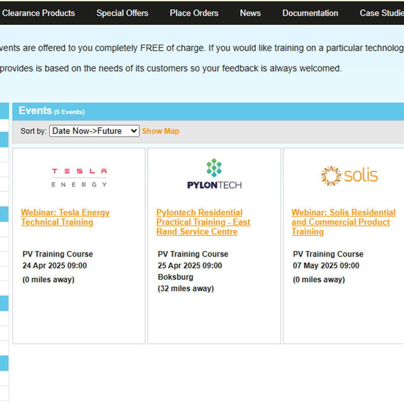This screenshot has height=404, width=404.
Task: Click the Show Map link
Action: [161, 131]
